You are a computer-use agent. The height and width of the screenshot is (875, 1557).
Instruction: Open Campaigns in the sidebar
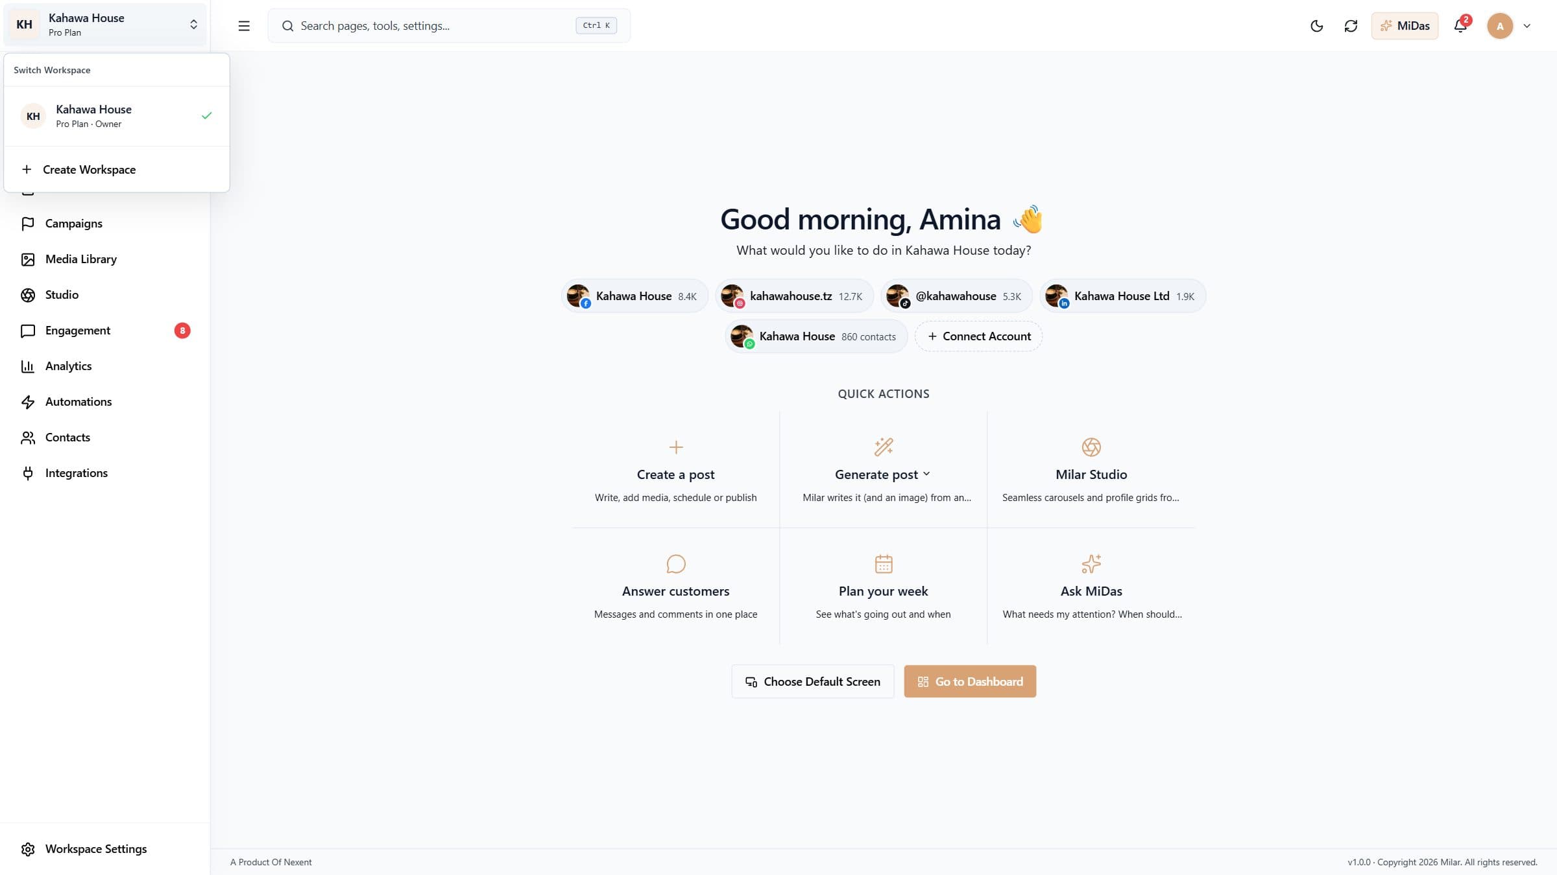tap(105, 224)
